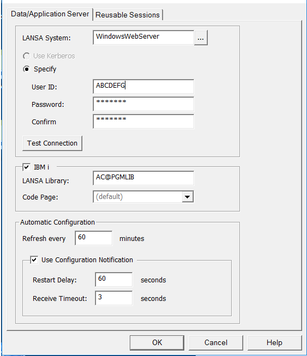Open the LANSA System browse ellipsis button
This screenshot has height=356, width=307.
pyautogui.click(x=201, y=38)
